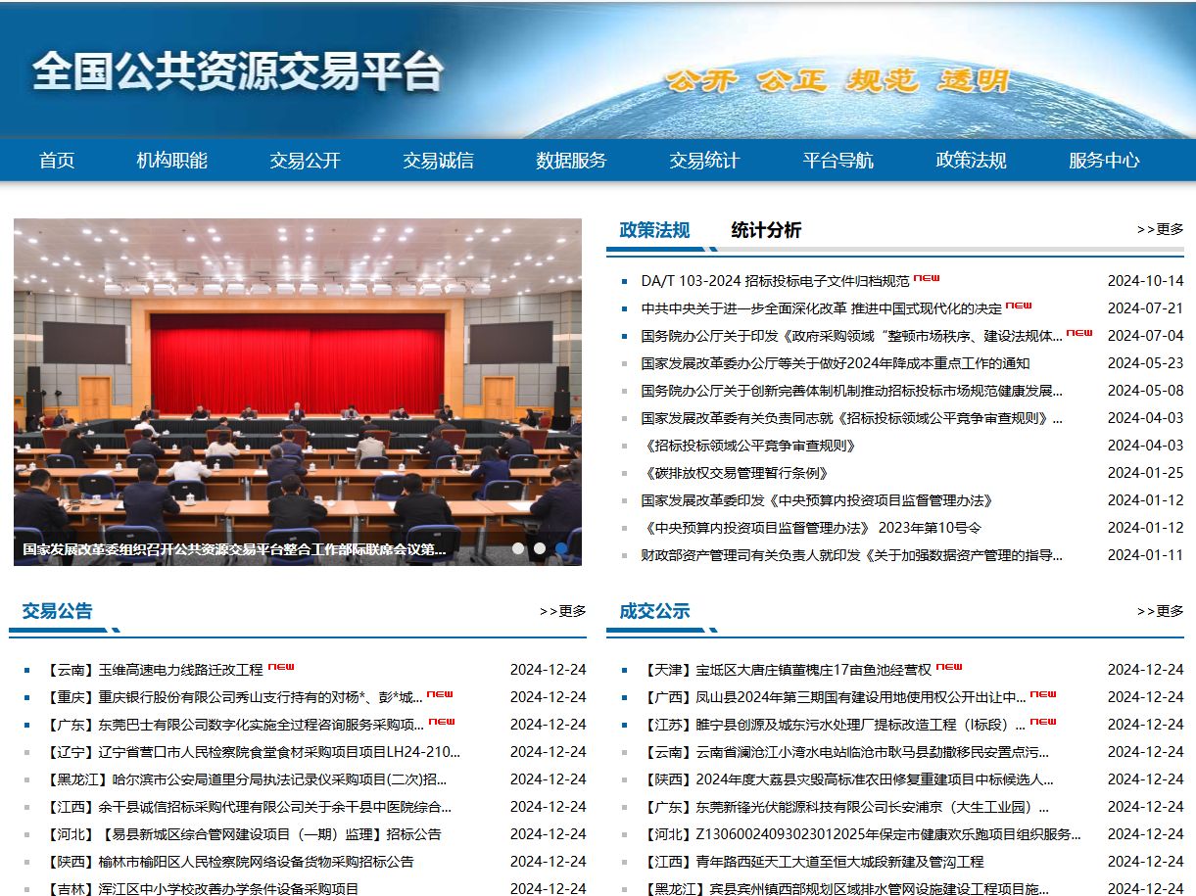The width and height of the screenshot is (1196, 896).
Task: Open 【重庆】重庆银行股份有限公司 announcement
Action: click(233, 697)
